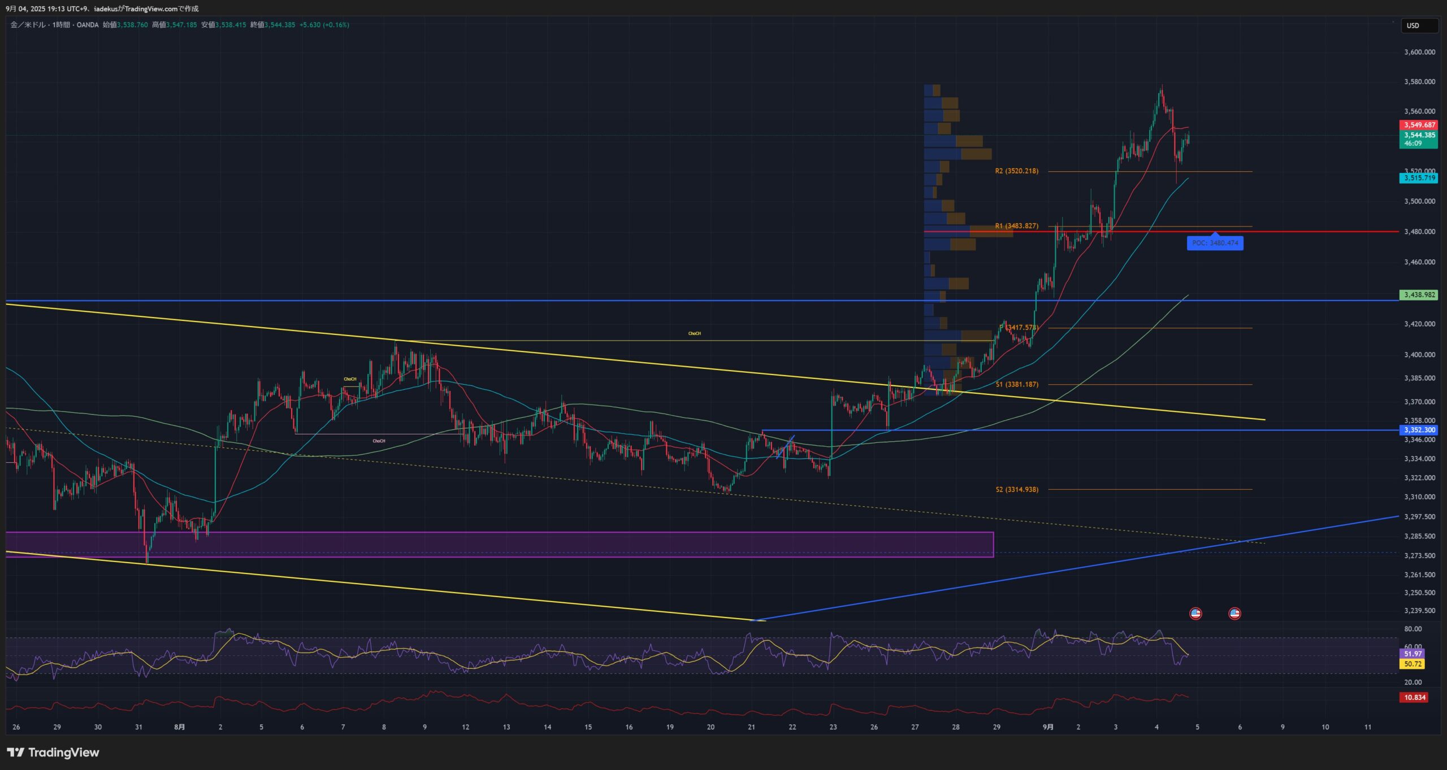
Task: Select the blue POC: 3480.474 label
Action: [1215, 243]
